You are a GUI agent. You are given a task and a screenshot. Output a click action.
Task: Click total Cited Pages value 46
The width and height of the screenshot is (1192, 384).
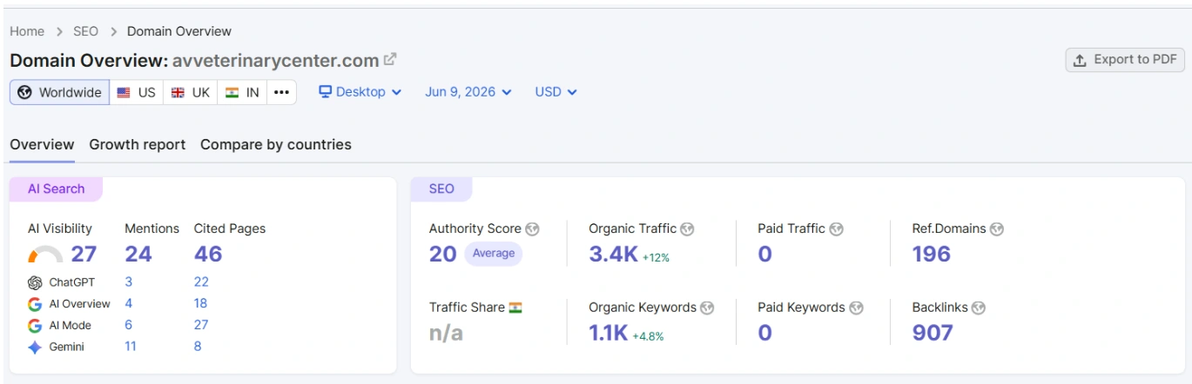click(208, 255)
